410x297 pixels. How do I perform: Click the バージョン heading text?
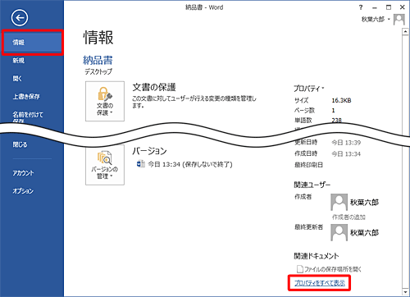coord(149,151)
